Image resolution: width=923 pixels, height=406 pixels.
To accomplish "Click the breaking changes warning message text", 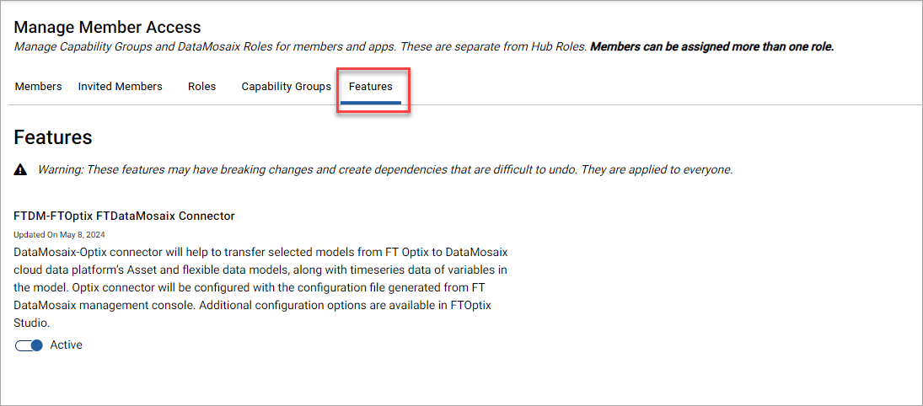I will (x=385, y=170).
